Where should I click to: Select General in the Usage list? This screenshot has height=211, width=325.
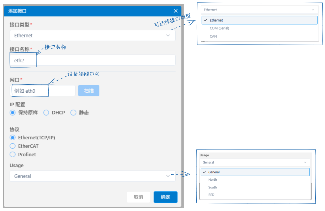[x=255, y=172]
